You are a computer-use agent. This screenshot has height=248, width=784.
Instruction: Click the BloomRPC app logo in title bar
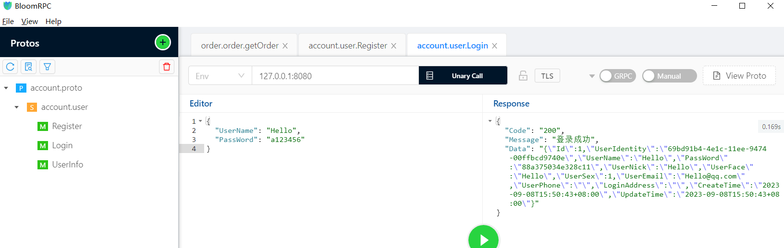(x=7, y=6)
